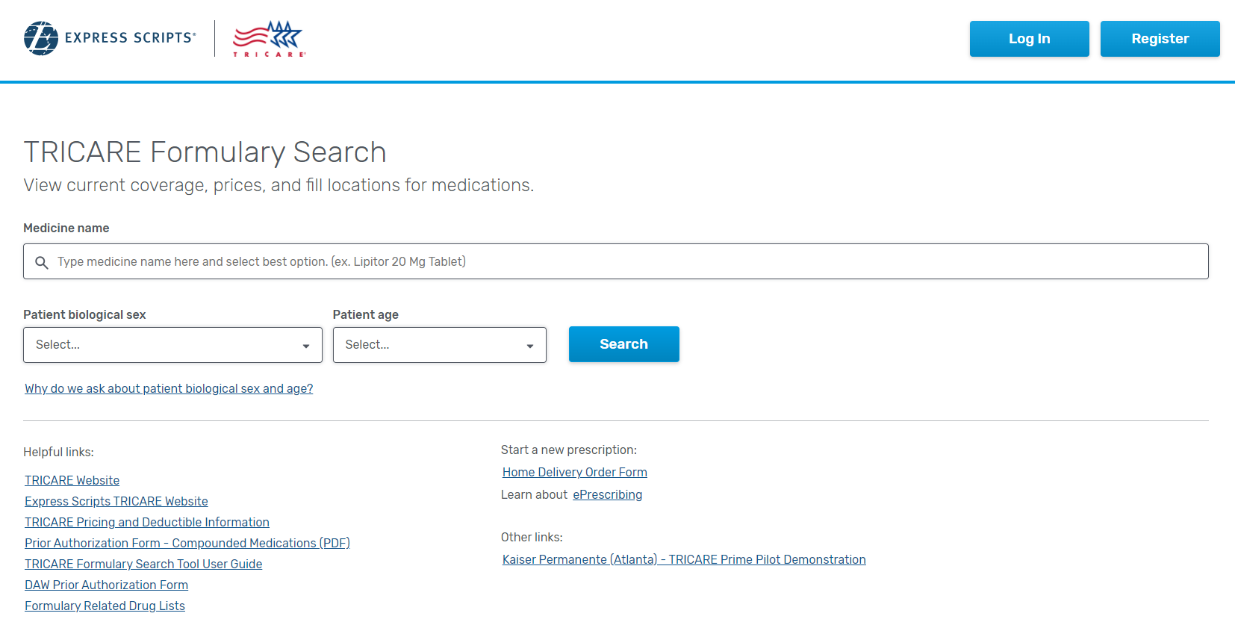Open Patient biological sex dropdown
This screenshot has height=622, width=1235.
(x=172, y=345)
